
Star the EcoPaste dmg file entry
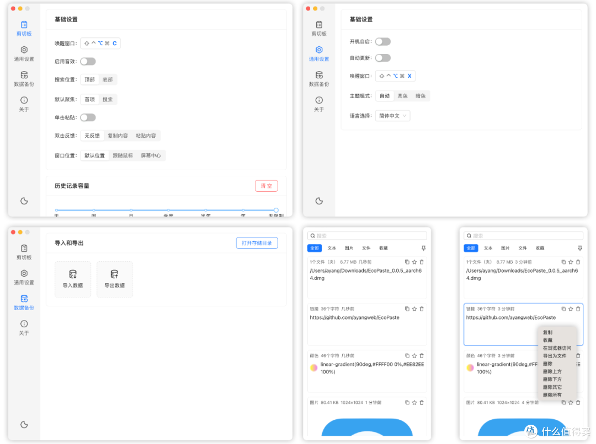click(x=414, y=262)
